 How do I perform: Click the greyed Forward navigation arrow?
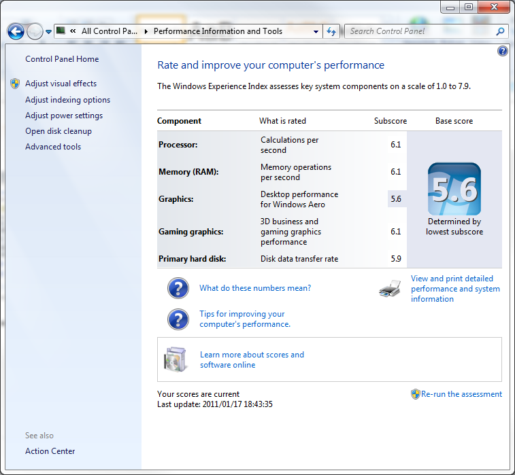pos(35,32)
